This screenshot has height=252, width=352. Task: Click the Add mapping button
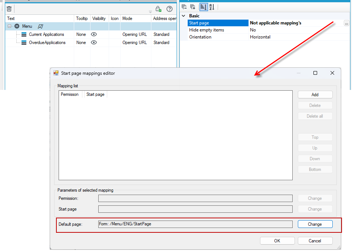[x=315, y=94]
